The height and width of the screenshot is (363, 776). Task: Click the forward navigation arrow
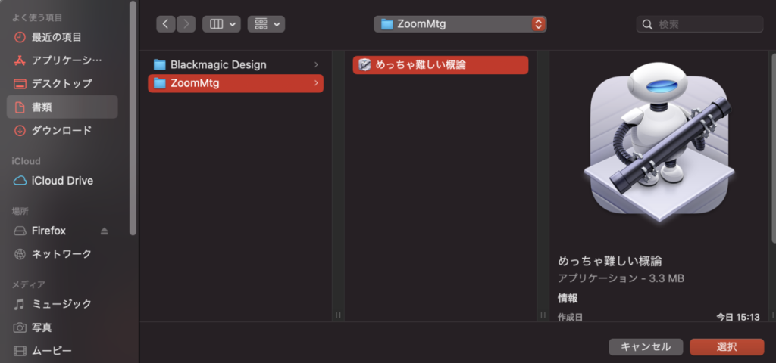point(186,24)
